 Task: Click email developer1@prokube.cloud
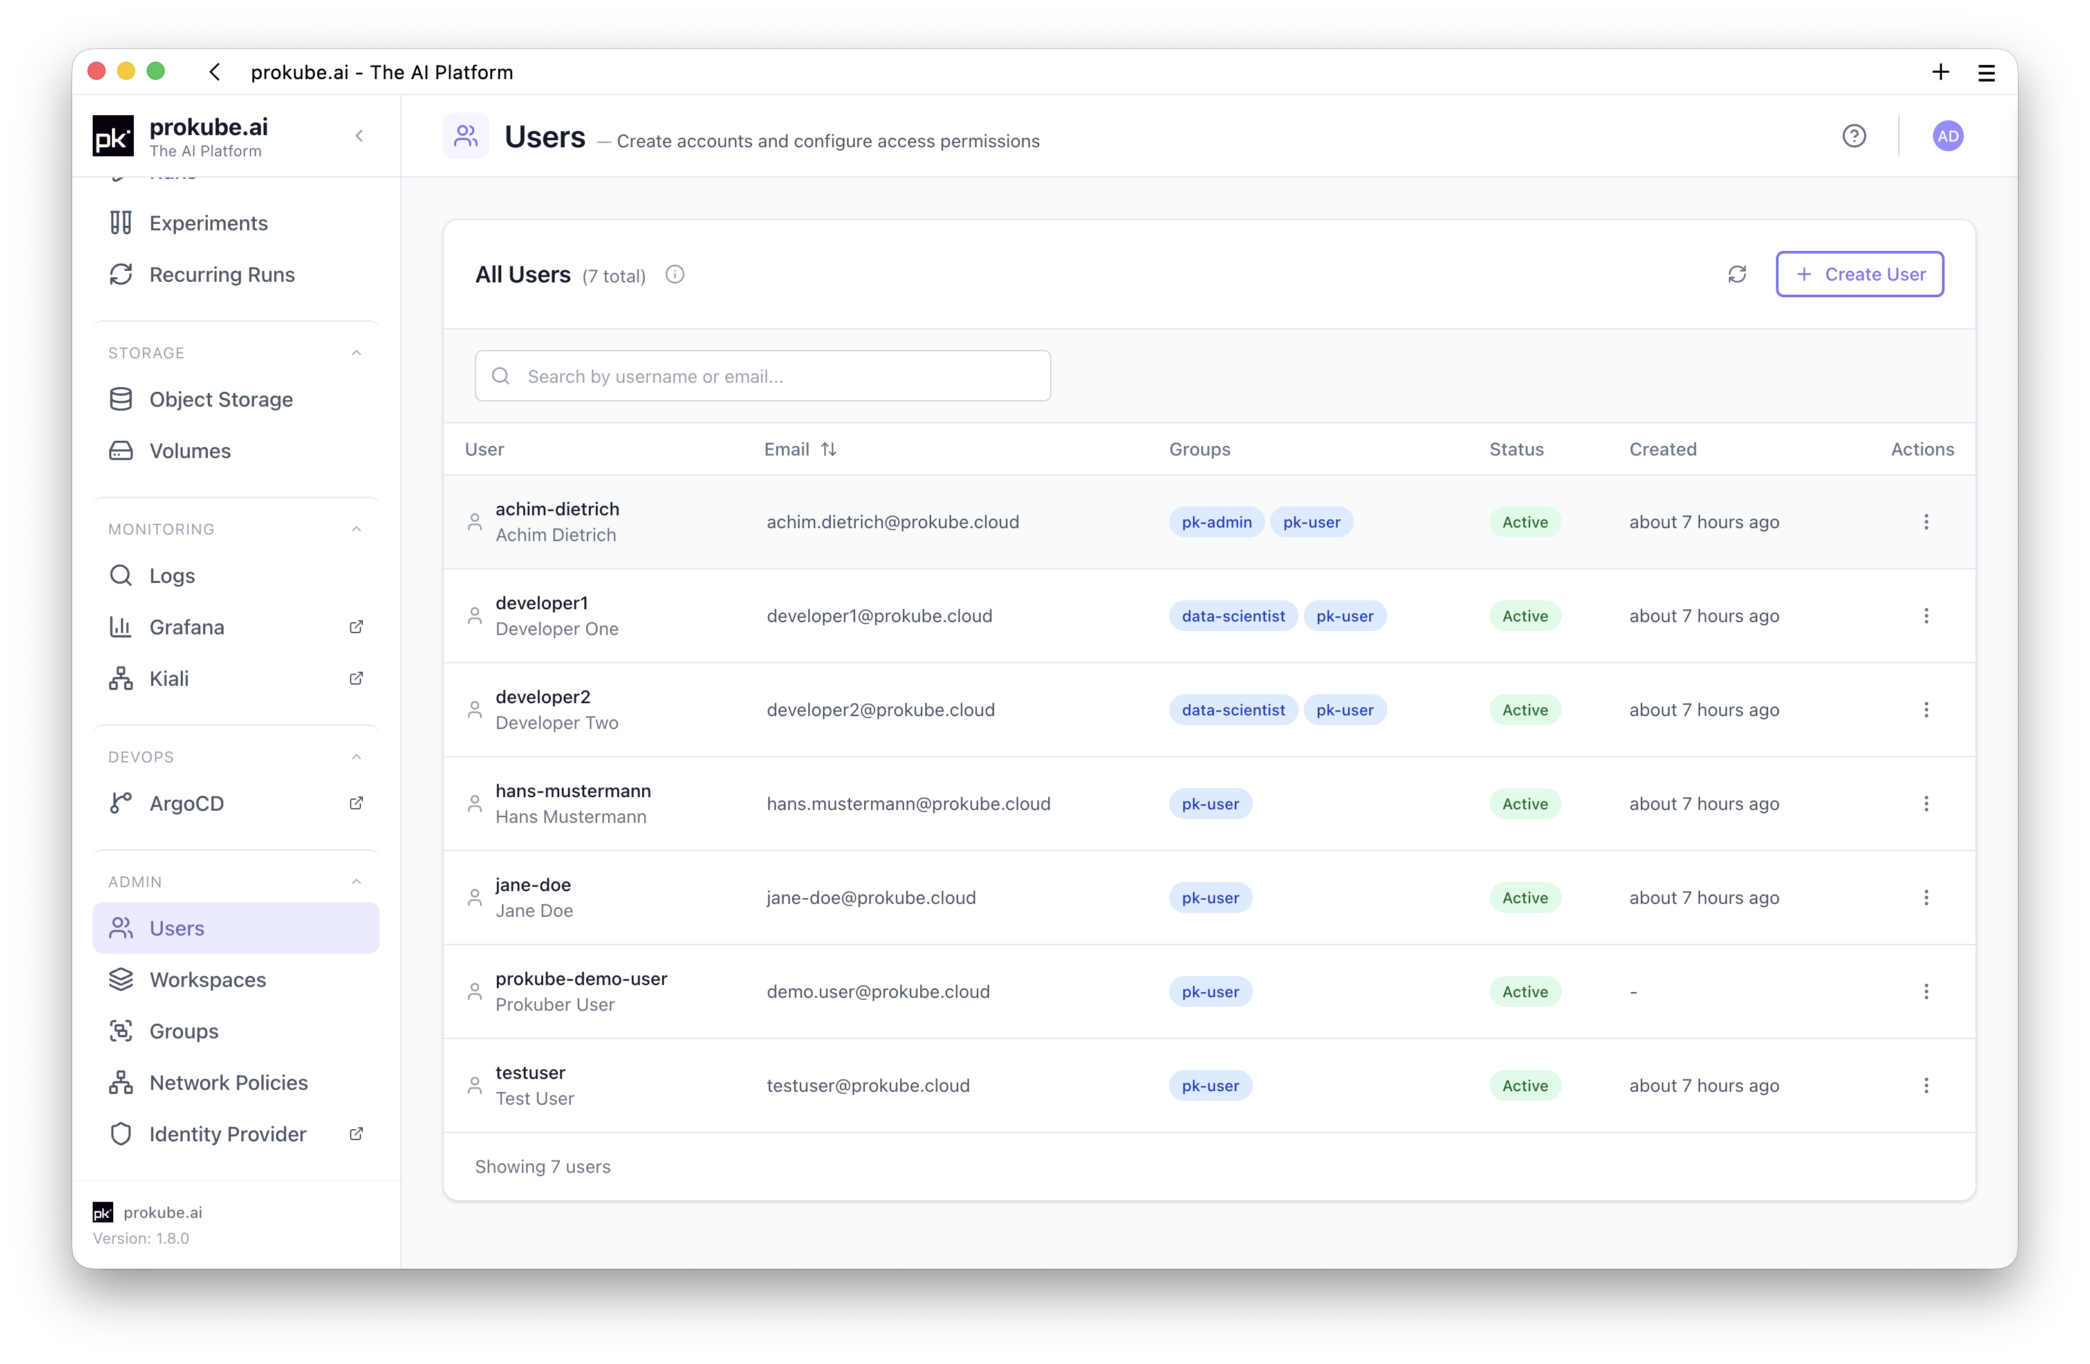pos(879,616)
